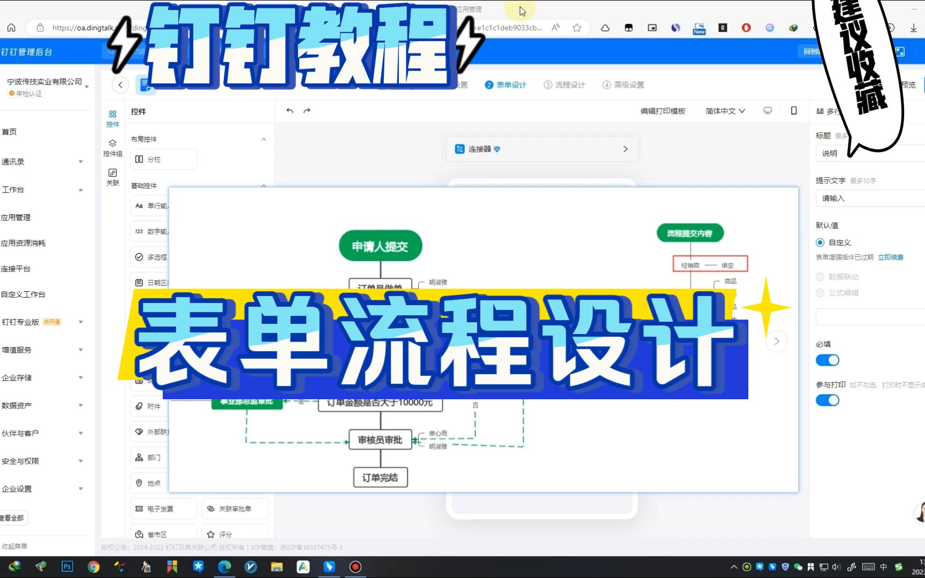Image resolution: width=925 pixels, height=578 pixels.
Task: Open File Explorer from the taskbar
Action: click(x=277, y=567)
